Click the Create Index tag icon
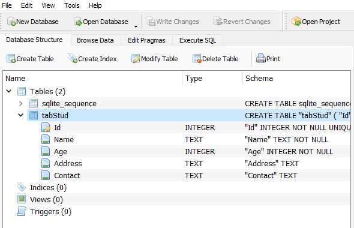This screenshot has height=228, width=354. point(73,59)
